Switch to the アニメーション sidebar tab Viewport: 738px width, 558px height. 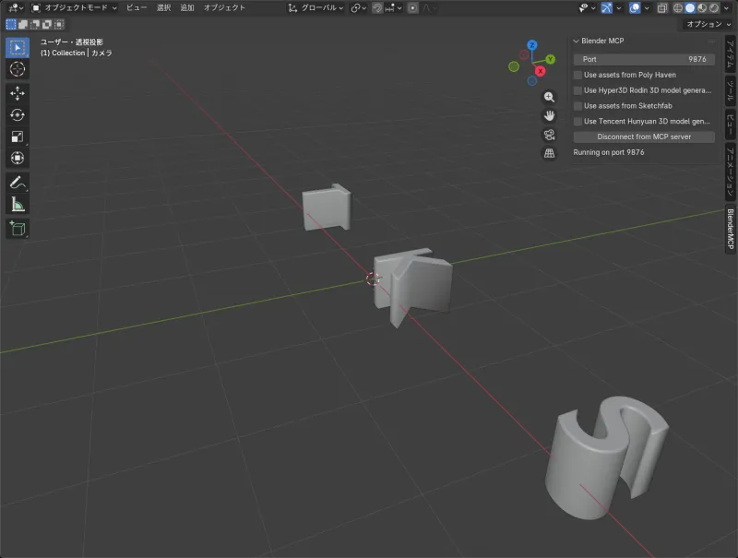tap(730, 172)
